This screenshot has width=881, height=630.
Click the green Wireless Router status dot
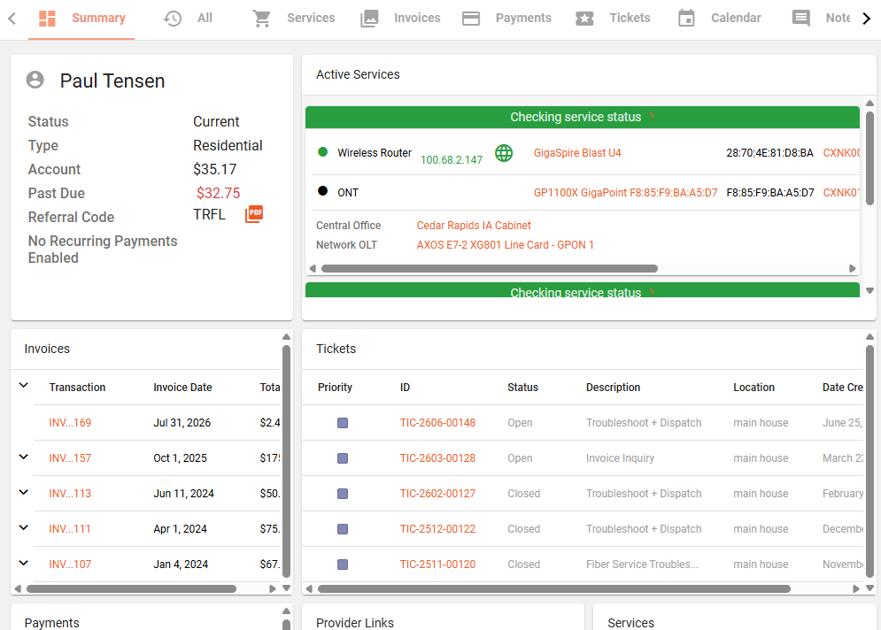pos(322,151)
